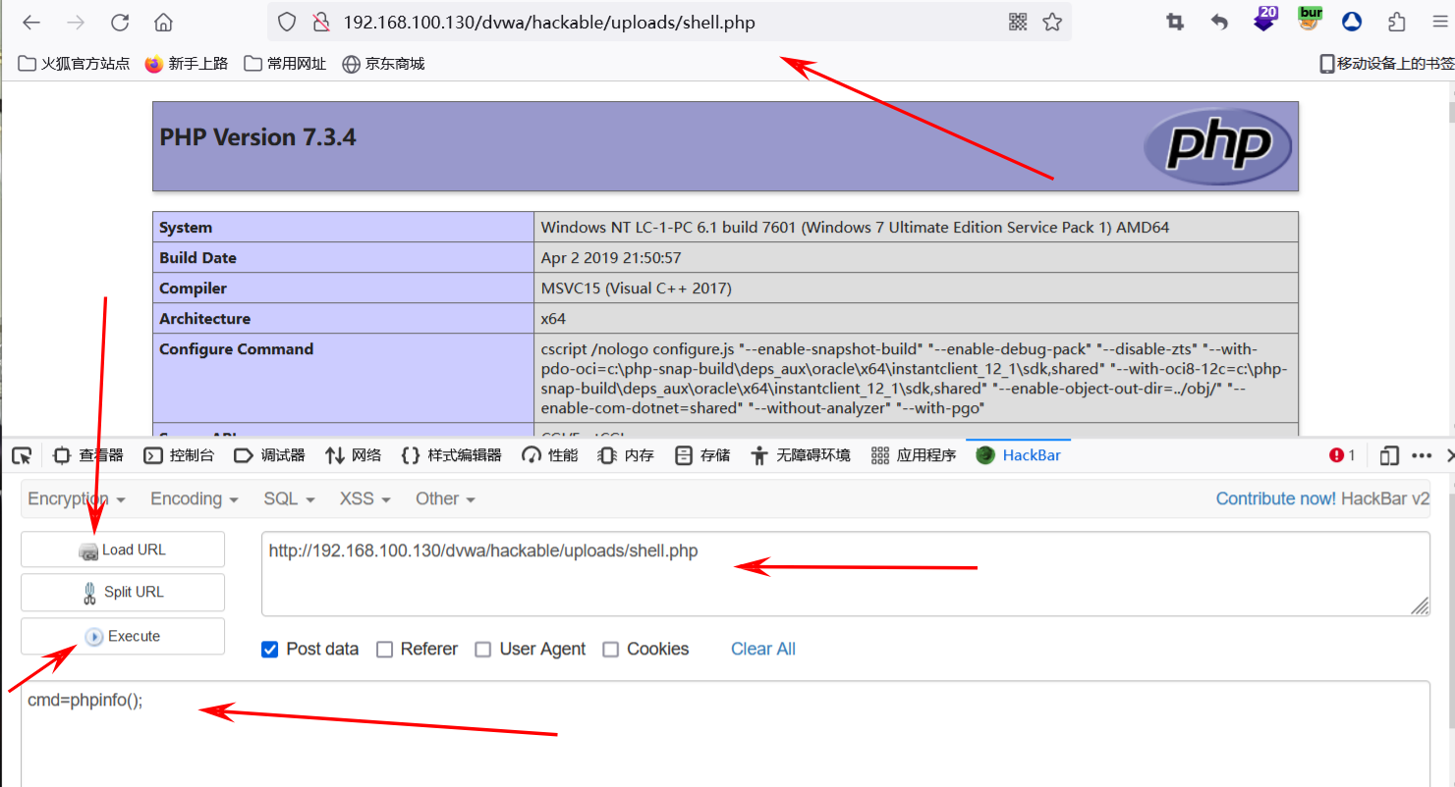Expand the Encryption dropdown

[x=77, y=498]
